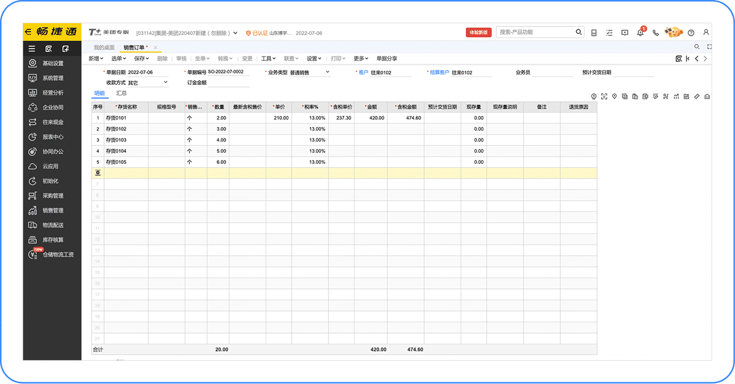Click the 237.30 含税单价 cell
This screenshot has height=384, width=735.
341,118
